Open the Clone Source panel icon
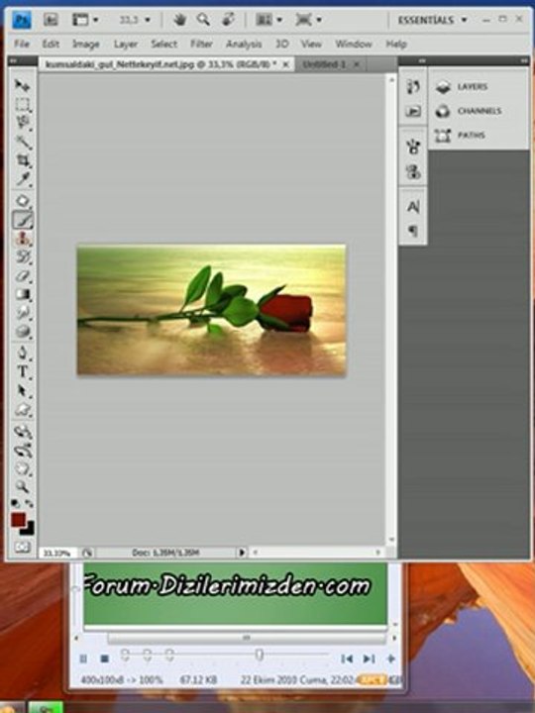This screenshot has height=713, width=535. 413,172
